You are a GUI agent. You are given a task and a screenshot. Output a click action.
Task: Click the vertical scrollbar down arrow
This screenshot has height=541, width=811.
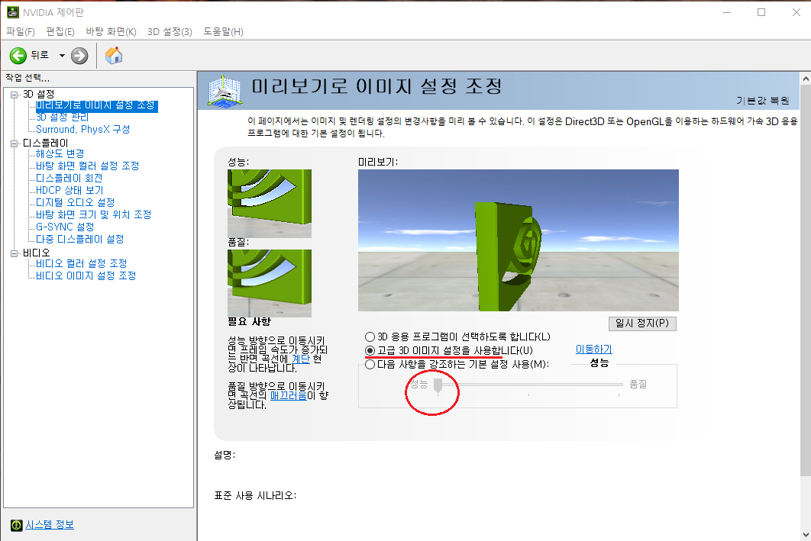click(806, 535)
